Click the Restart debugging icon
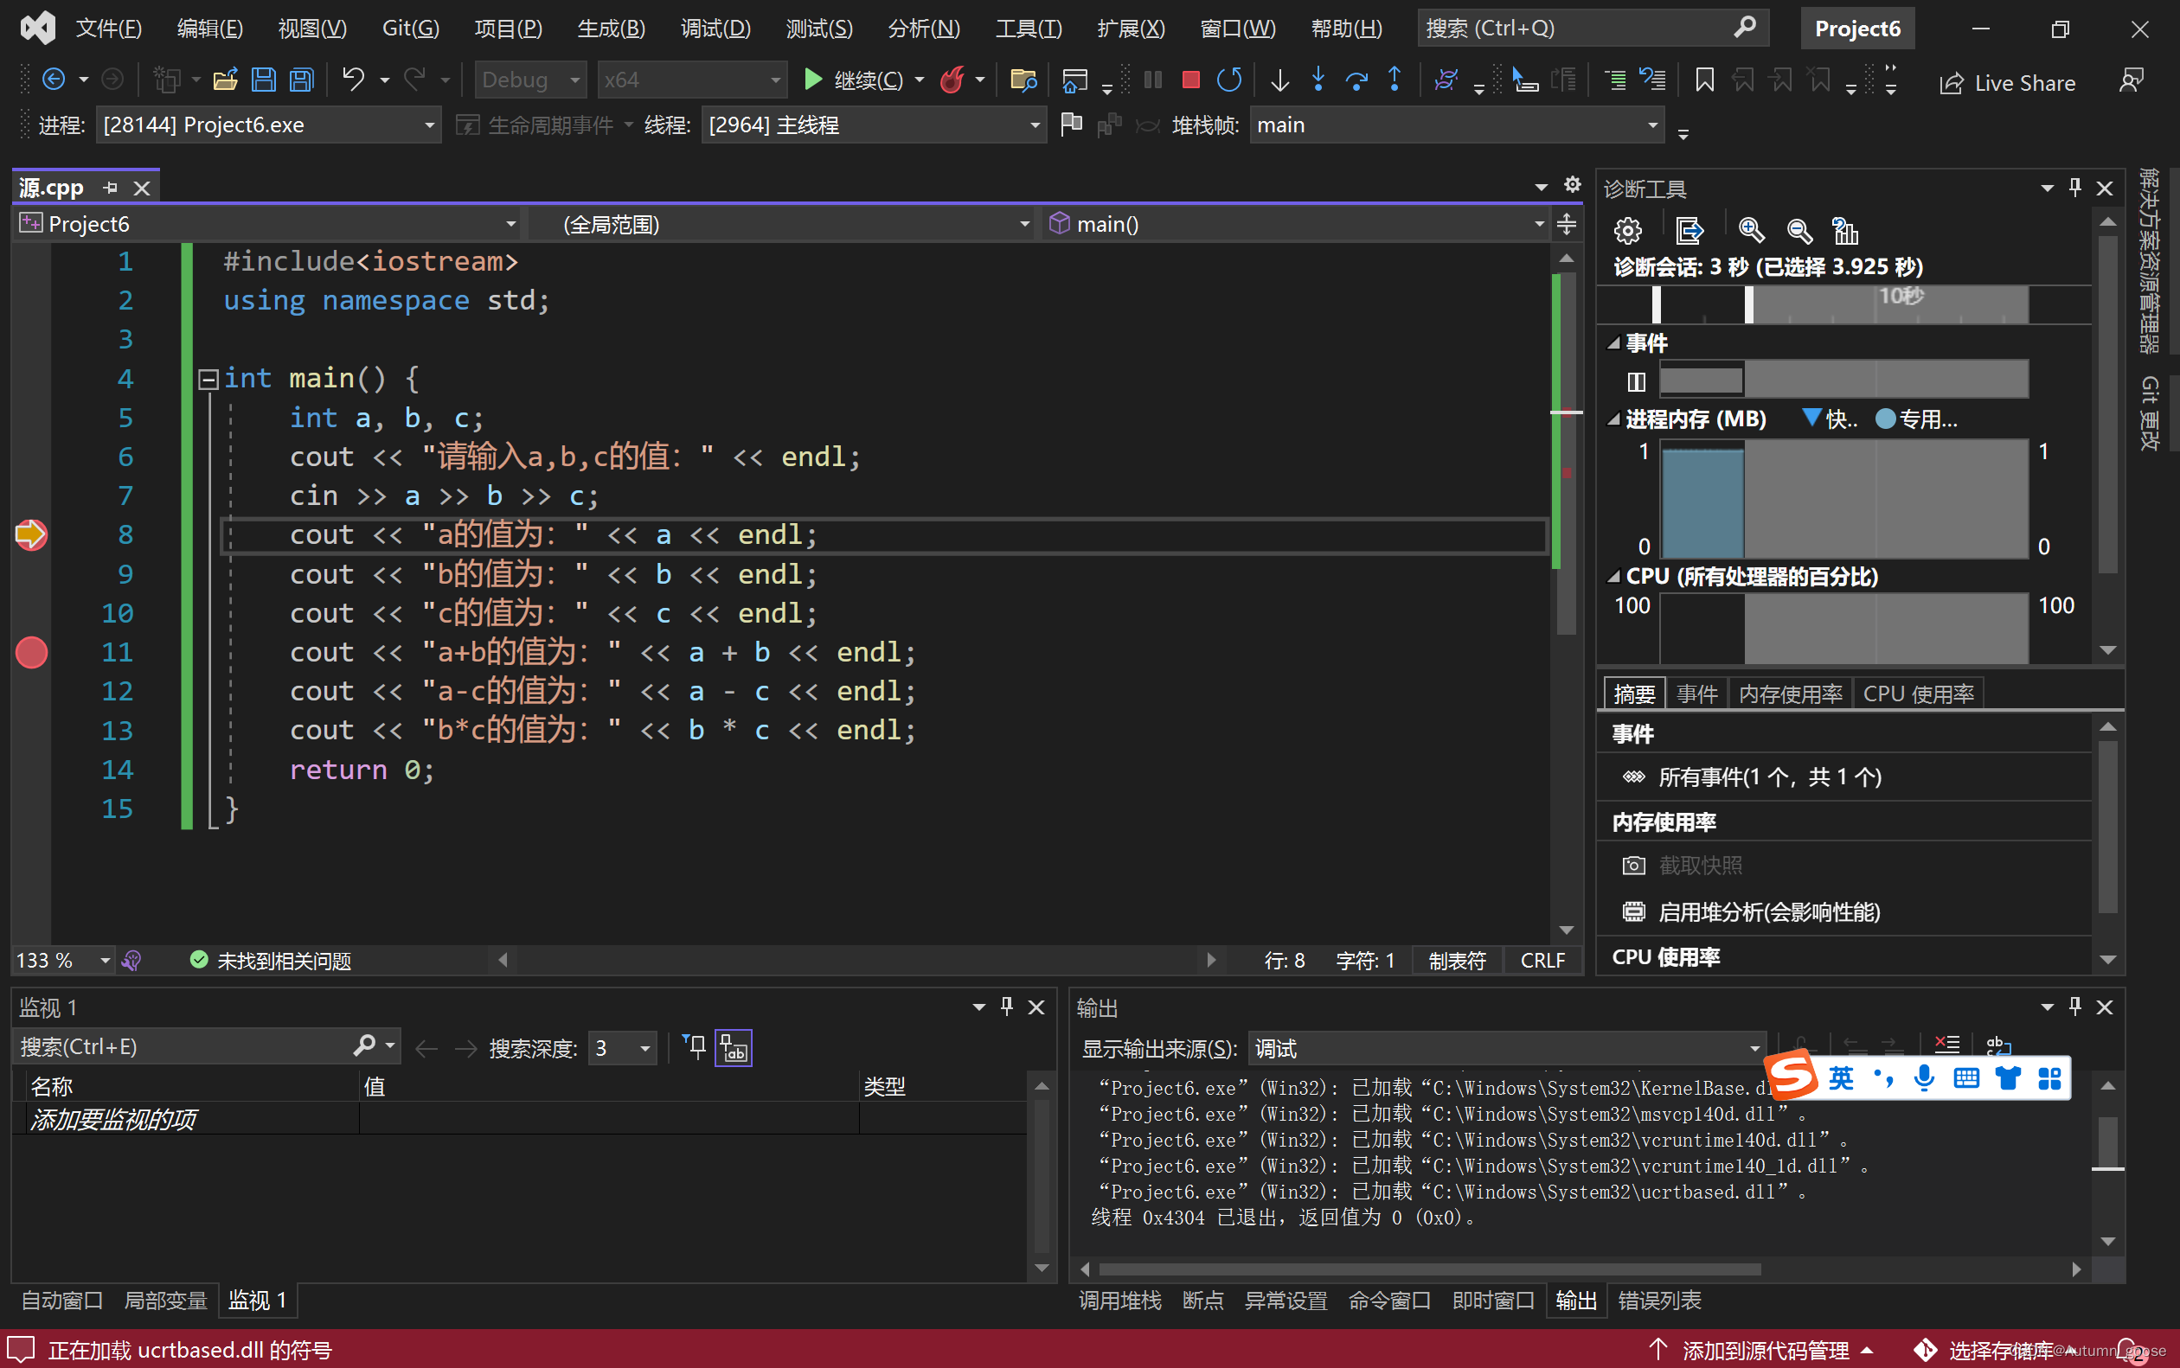Image resolution: width=2180 pixels, height=1368 pixels. (1229, 80)
